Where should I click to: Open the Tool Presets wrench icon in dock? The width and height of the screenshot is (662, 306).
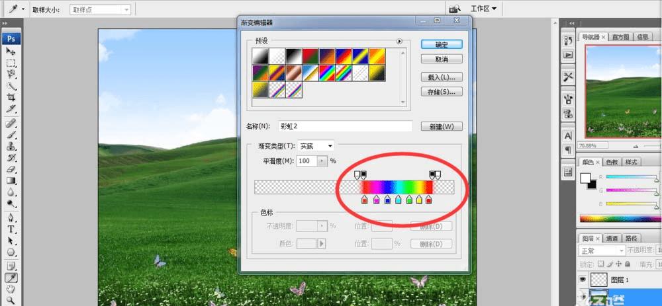[568, 77]
